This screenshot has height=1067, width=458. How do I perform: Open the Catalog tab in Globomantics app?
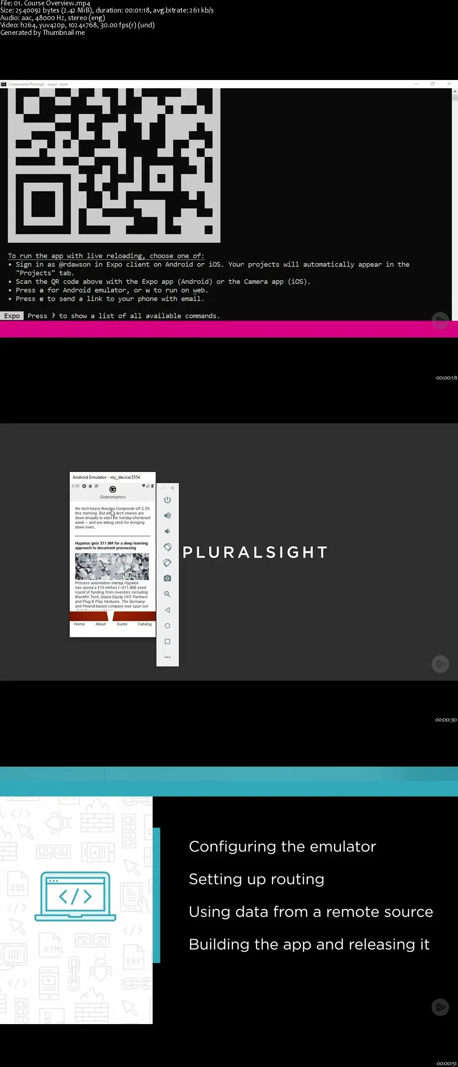(x=145, y=624)
